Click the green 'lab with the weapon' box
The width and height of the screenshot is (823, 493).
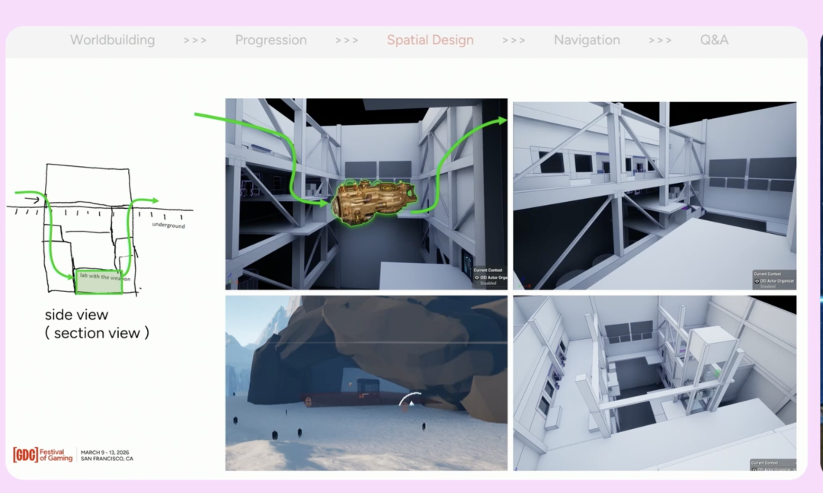click(x=99, y=282)
